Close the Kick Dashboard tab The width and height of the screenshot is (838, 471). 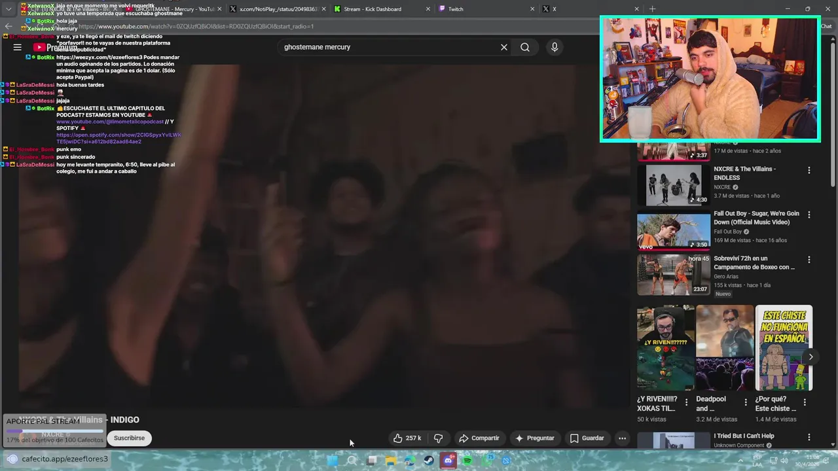click(x=429, y=9)
